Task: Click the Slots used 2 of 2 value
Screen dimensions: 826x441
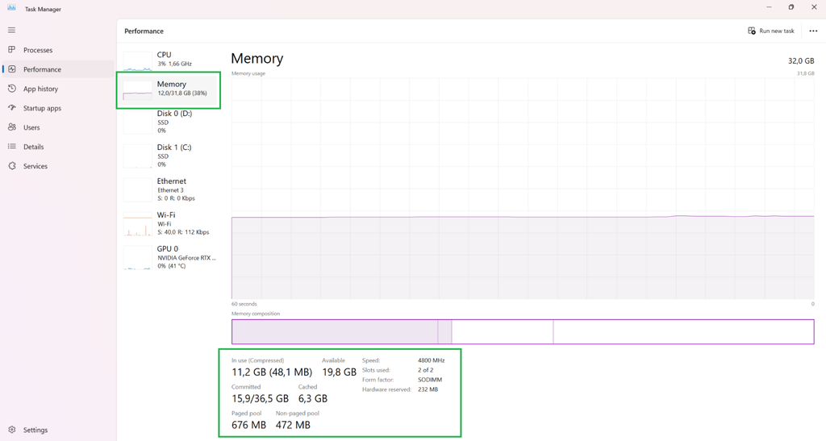Action: tap(426, 370)
